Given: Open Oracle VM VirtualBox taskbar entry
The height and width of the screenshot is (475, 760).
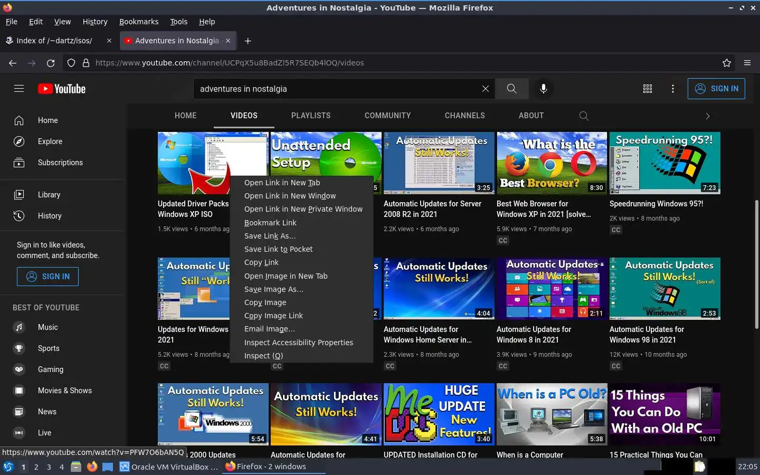Looking at the screenshot, I should click(x=169, y=467).
